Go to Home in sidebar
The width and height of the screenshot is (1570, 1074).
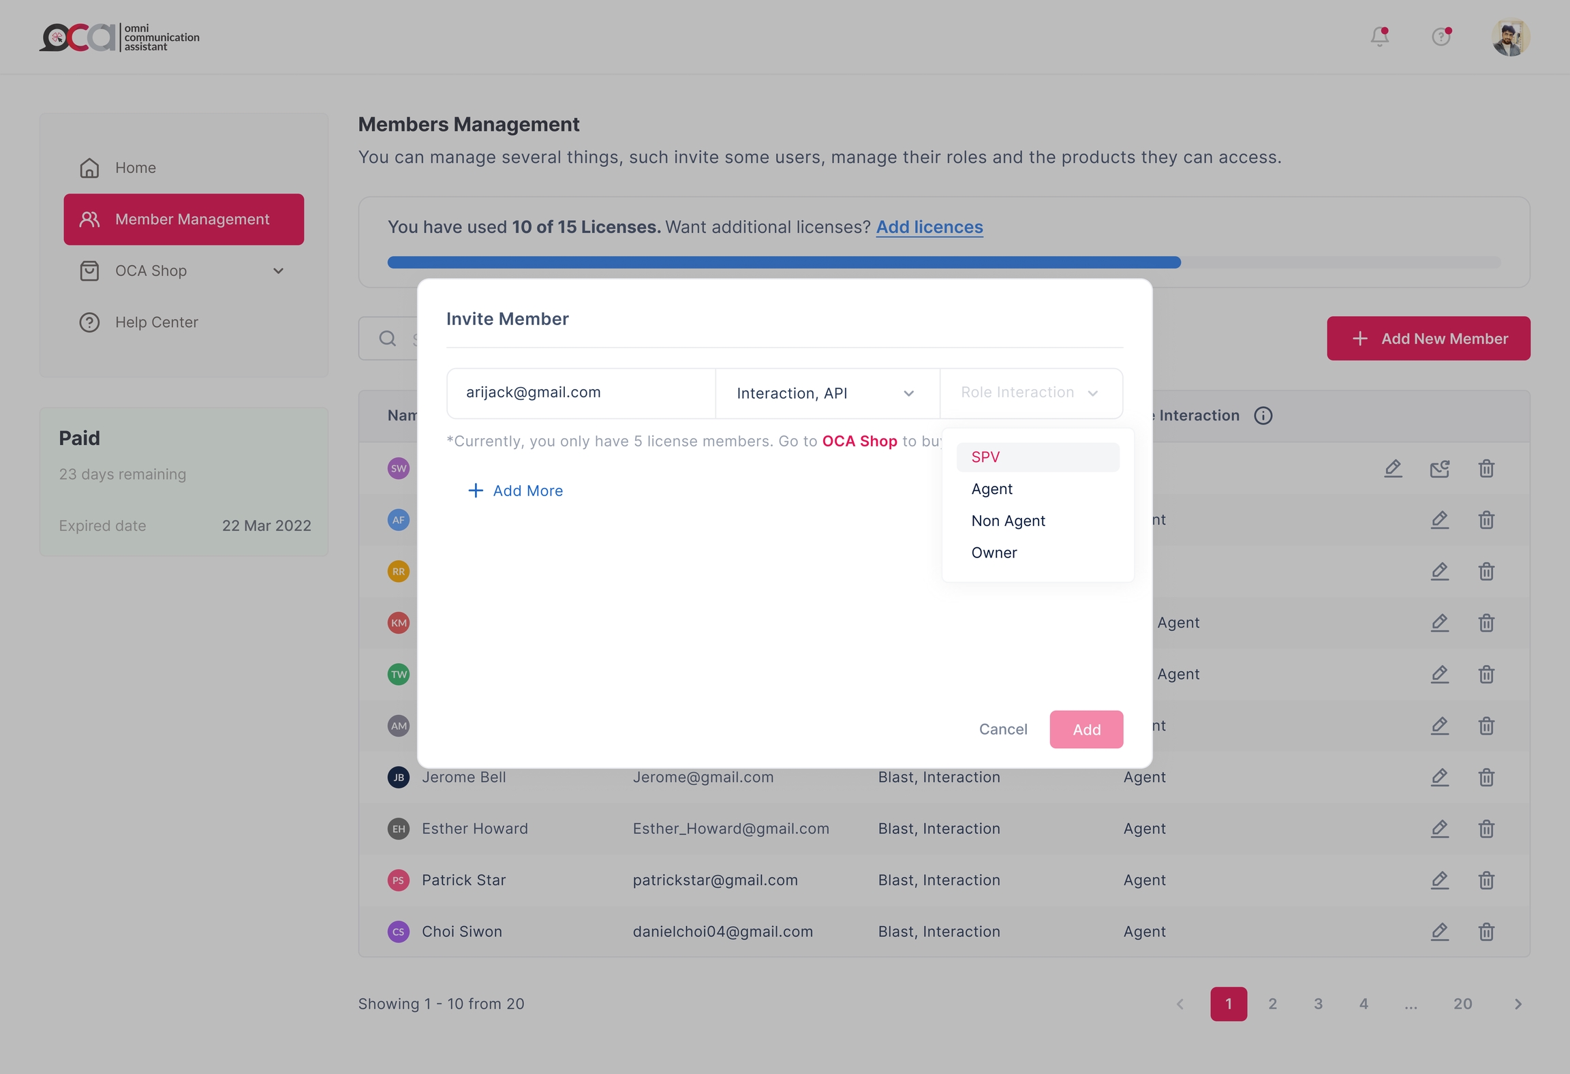tap(136, 168)
